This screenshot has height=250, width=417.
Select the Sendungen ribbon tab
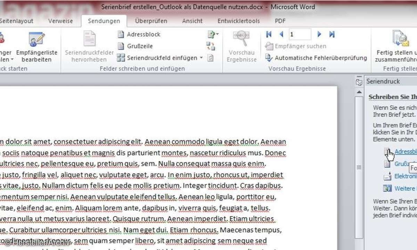coord(104,21)
